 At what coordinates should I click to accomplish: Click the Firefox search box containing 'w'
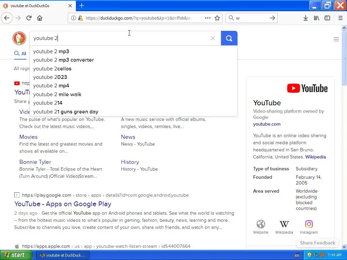251,18
